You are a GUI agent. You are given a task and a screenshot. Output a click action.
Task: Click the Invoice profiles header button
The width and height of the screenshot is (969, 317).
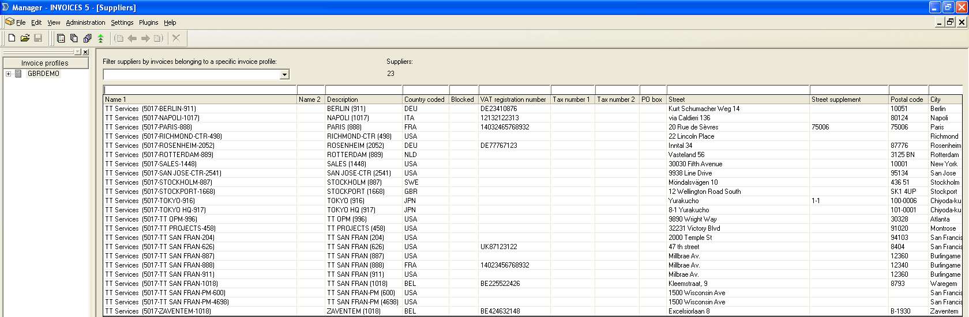click(45, 63)
